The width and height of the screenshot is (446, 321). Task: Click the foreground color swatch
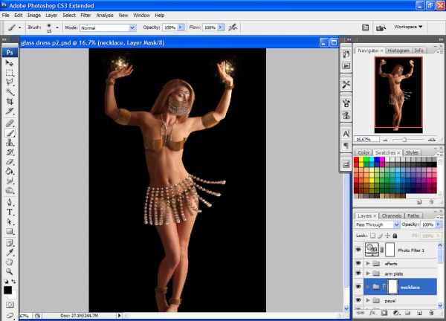click(x=7, y=290)
